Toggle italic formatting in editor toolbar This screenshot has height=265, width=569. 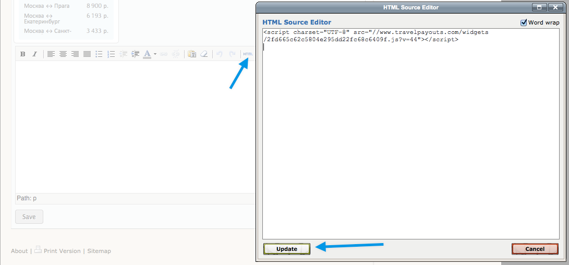pos(35,54)
